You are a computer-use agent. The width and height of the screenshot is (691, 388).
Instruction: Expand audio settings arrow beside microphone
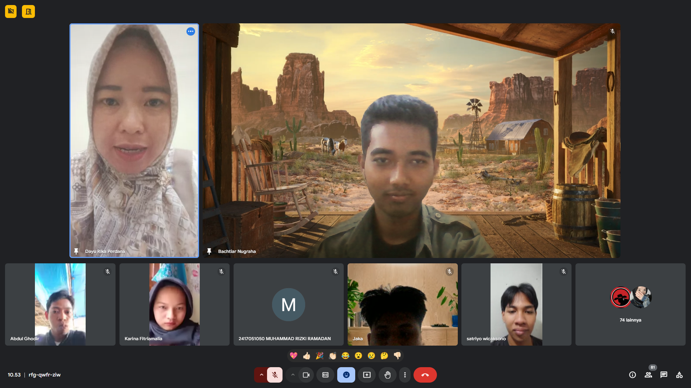261,375
